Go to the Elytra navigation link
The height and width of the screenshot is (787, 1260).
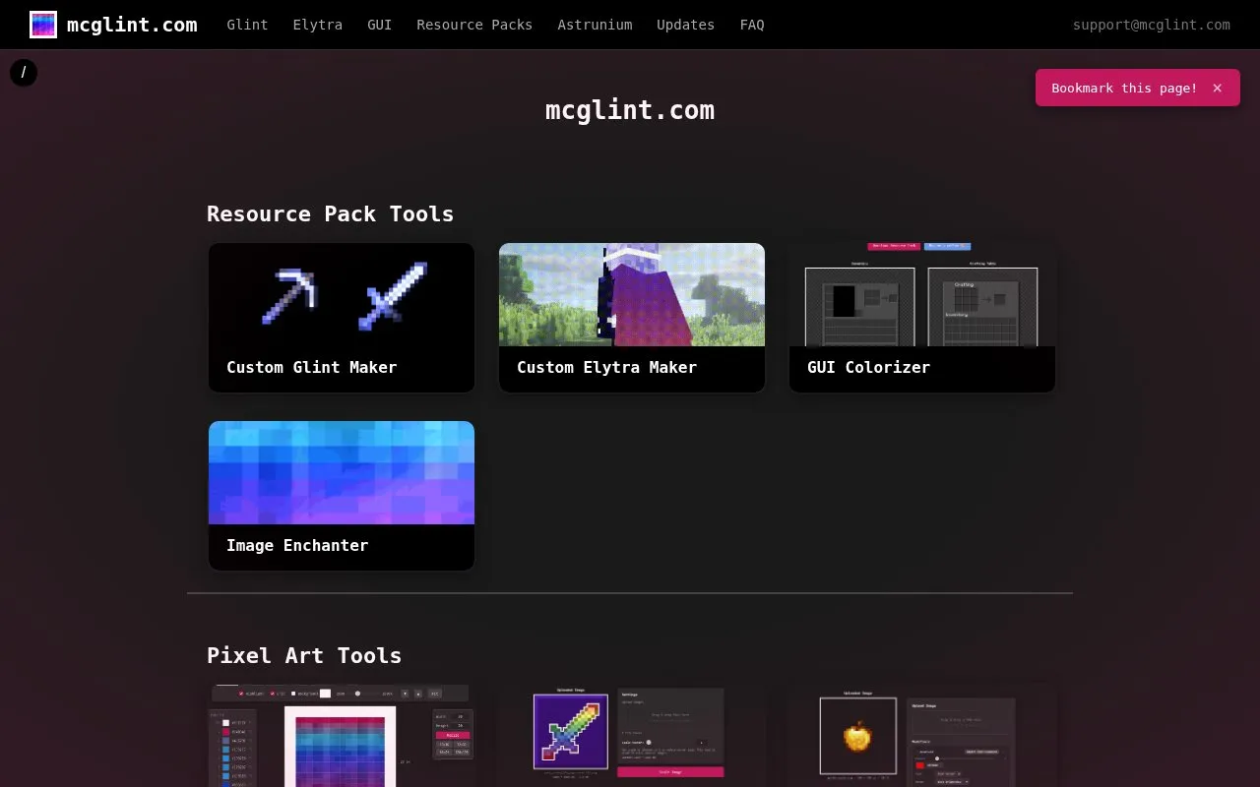coord(318,25)
